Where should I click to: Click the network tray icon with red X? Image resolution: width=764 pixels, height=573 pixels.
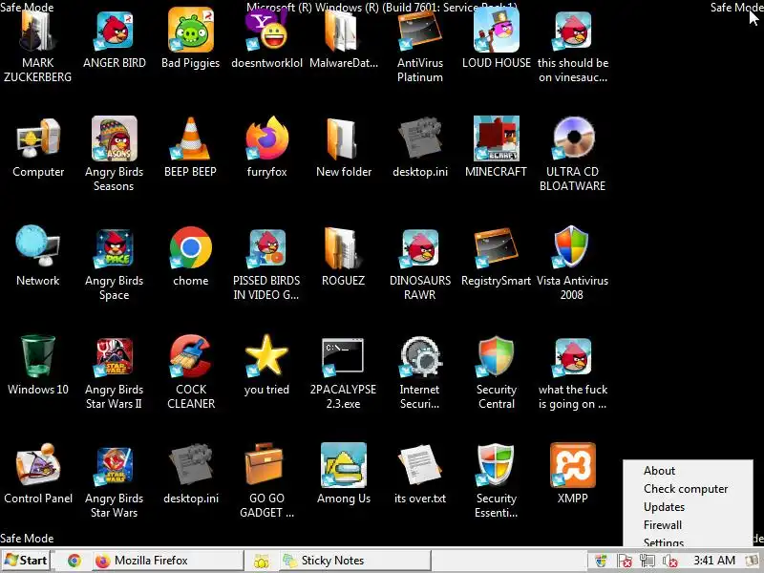point(647,562)
